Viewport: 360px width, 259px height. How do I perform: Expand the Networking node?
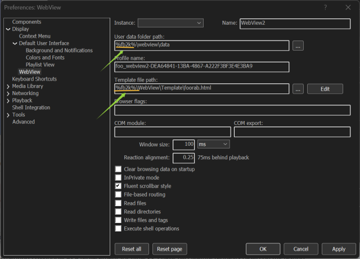tap(8, 93)
